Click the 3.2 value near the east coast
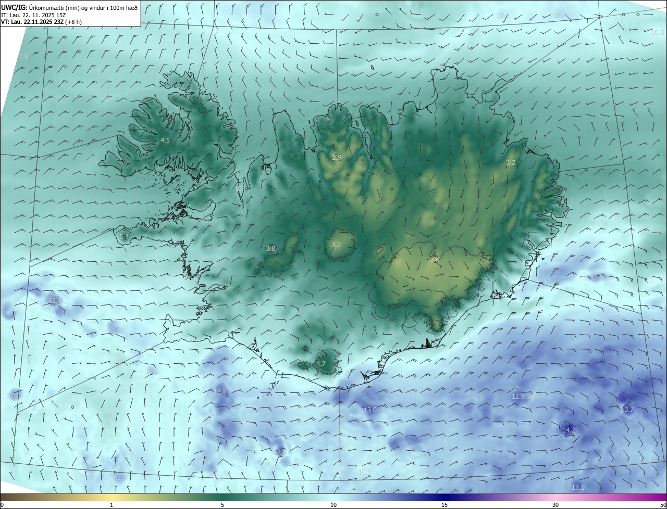 point(511,163)
